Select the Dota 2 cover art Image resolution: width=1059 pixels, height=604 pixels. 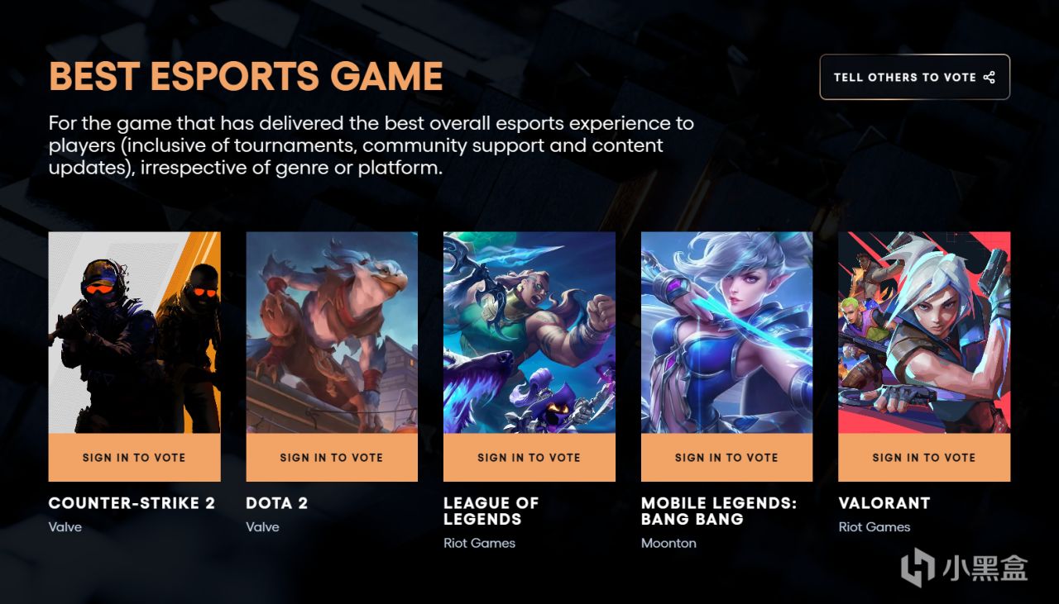[332, 332]
